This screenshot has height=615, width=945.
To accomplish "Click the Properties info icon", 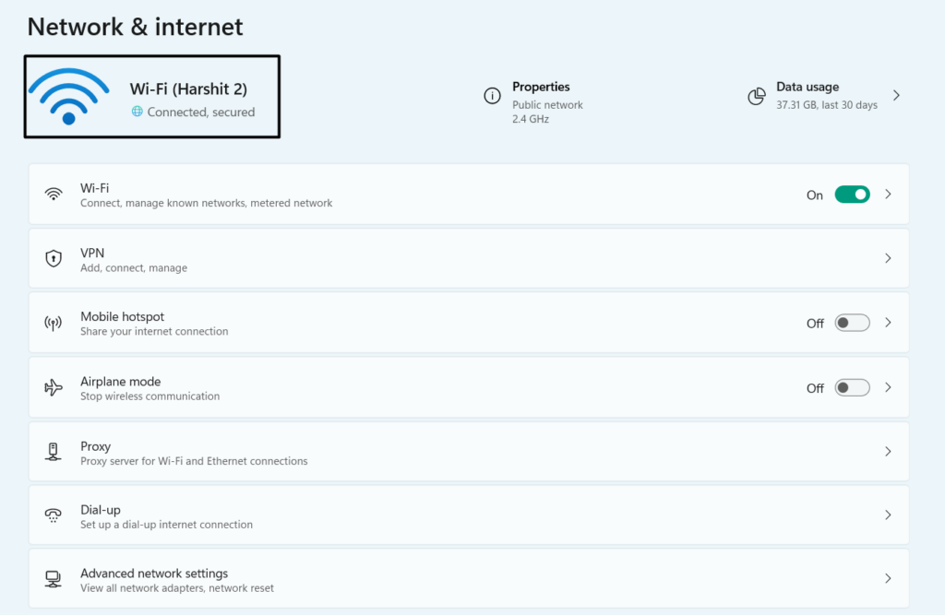I will pos(492,96).
